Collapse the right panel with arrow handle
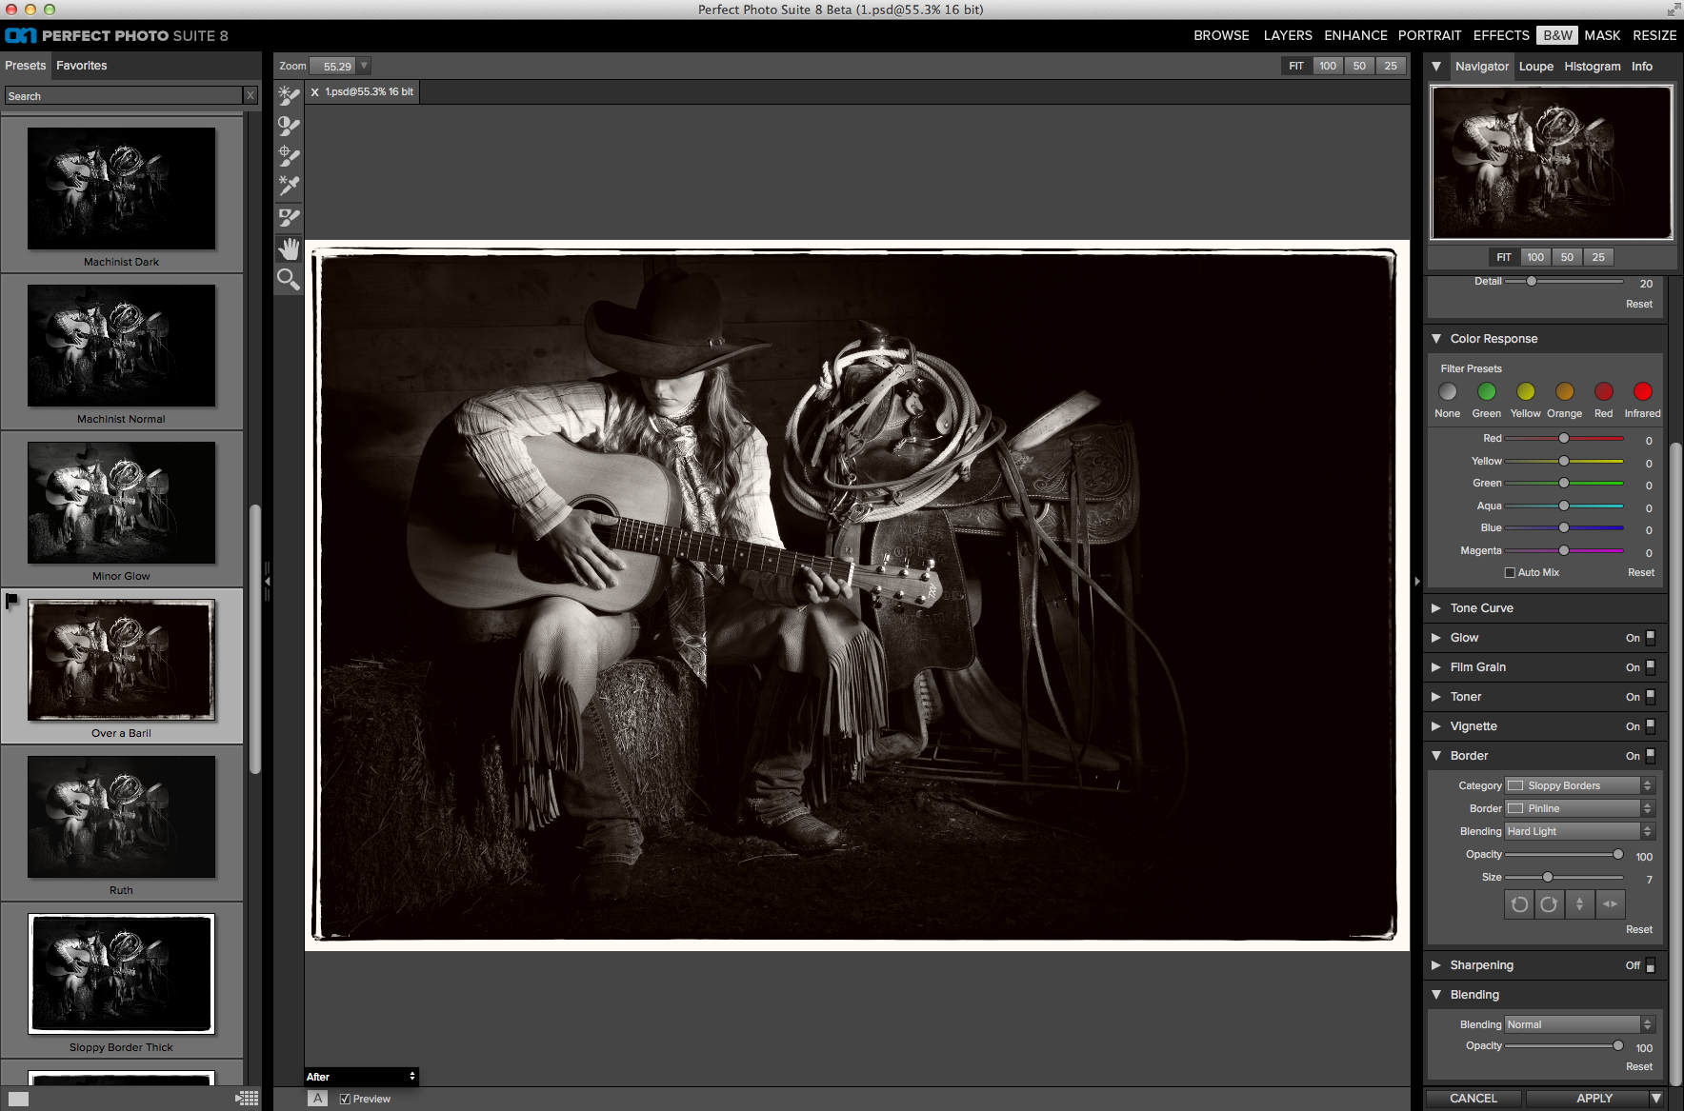Image resolution: width=1684 pixels, height=1111 pixels. [x=1417, y=581]
